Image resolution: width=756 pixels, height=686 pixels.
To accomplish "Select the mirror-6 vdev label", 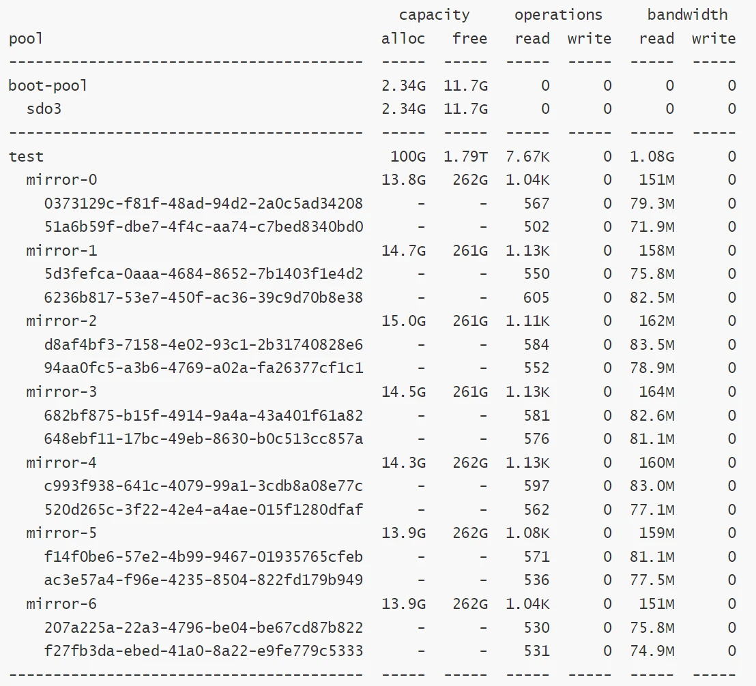I will click(61, 604).
